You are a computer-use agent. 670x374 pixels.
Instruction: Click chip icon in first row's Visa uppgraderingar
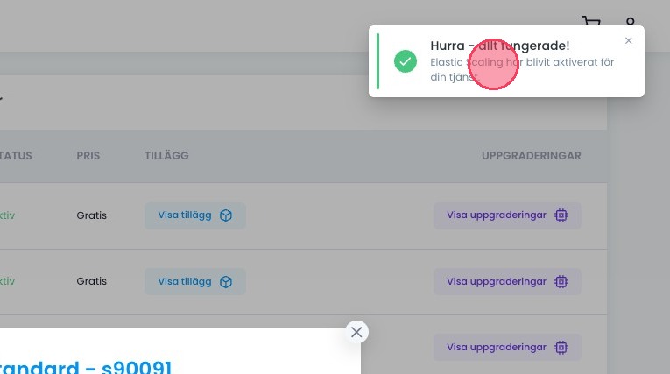561,215
